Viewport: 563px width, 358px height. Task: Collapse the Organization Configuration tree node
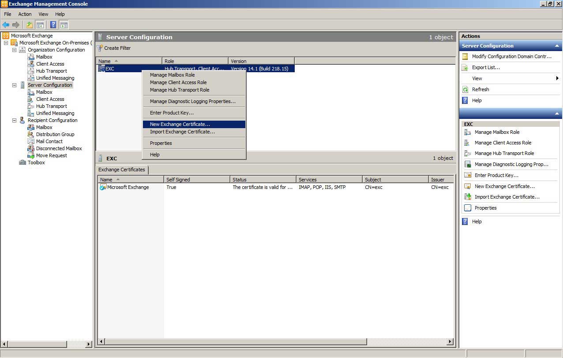click(14, 50)
